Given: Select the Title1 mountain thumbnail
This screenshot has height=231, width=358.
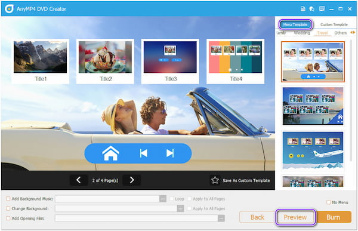Looking at the screenshot, I should tap(40, 57).
